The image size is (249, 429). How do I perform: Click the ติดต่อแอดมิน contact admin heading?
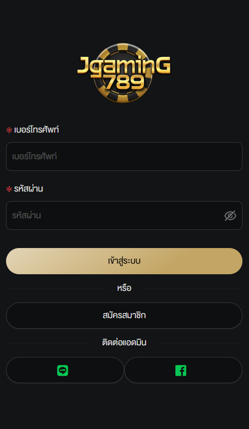(x=124, y=342)
